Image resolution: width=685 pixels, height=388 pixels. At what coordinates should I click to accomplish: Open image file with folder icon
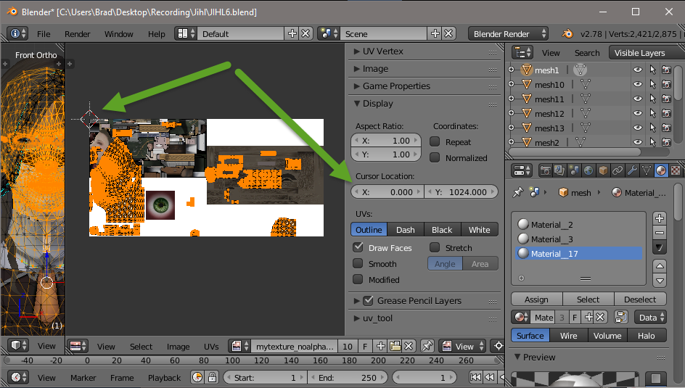coord(395,346)
